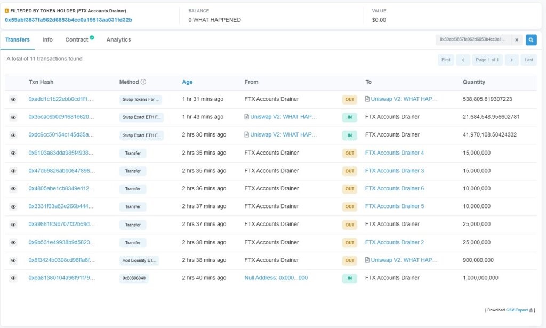Open FTX Accounts Drainer 5 link
This screenshot has width=546, height=328.
[x=395, y=206]
